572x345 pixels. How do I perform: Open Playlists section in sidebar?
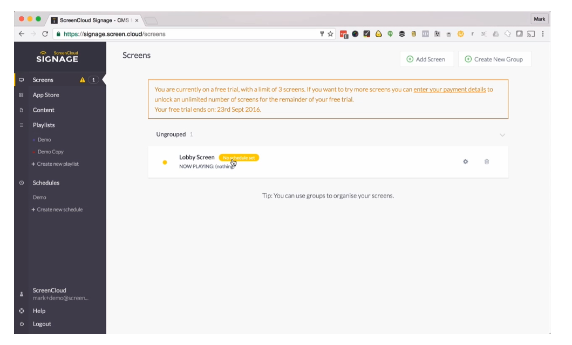pyautogui.click(x=44, y=125)
